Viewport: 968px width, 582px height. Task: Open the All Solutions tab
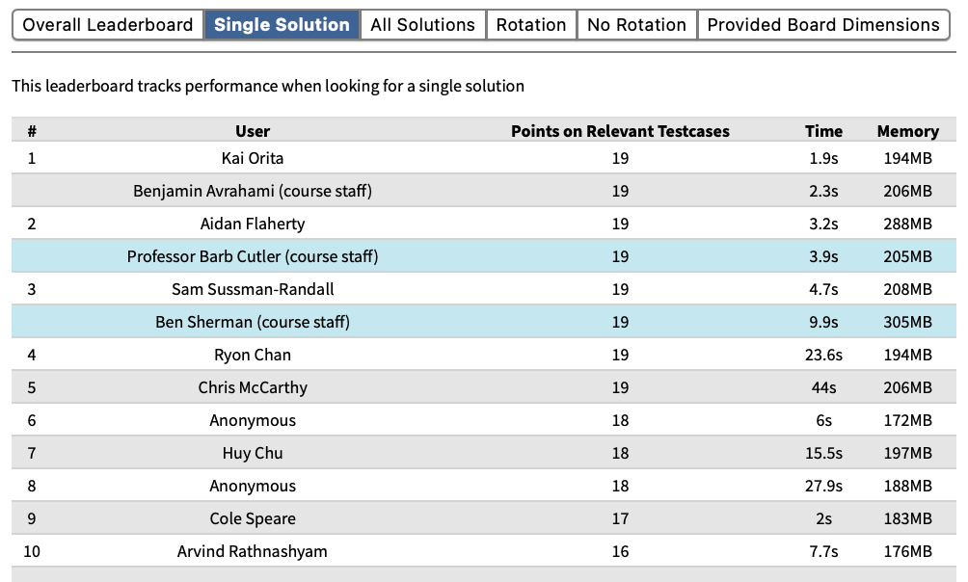[422, 25]
